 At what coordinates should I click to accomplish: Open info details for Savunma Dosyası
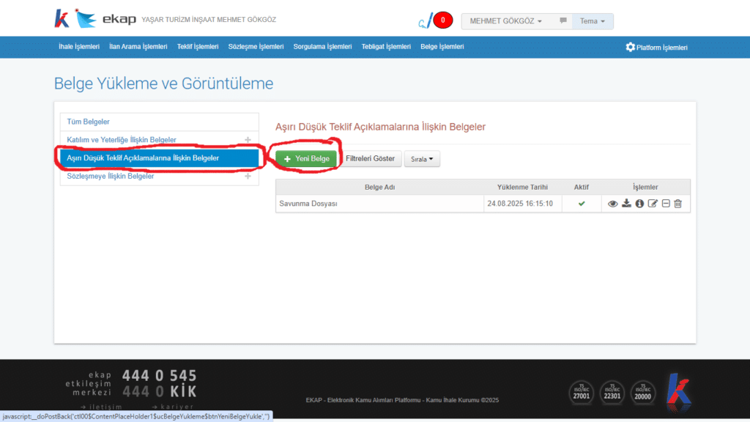coord(639,204)
